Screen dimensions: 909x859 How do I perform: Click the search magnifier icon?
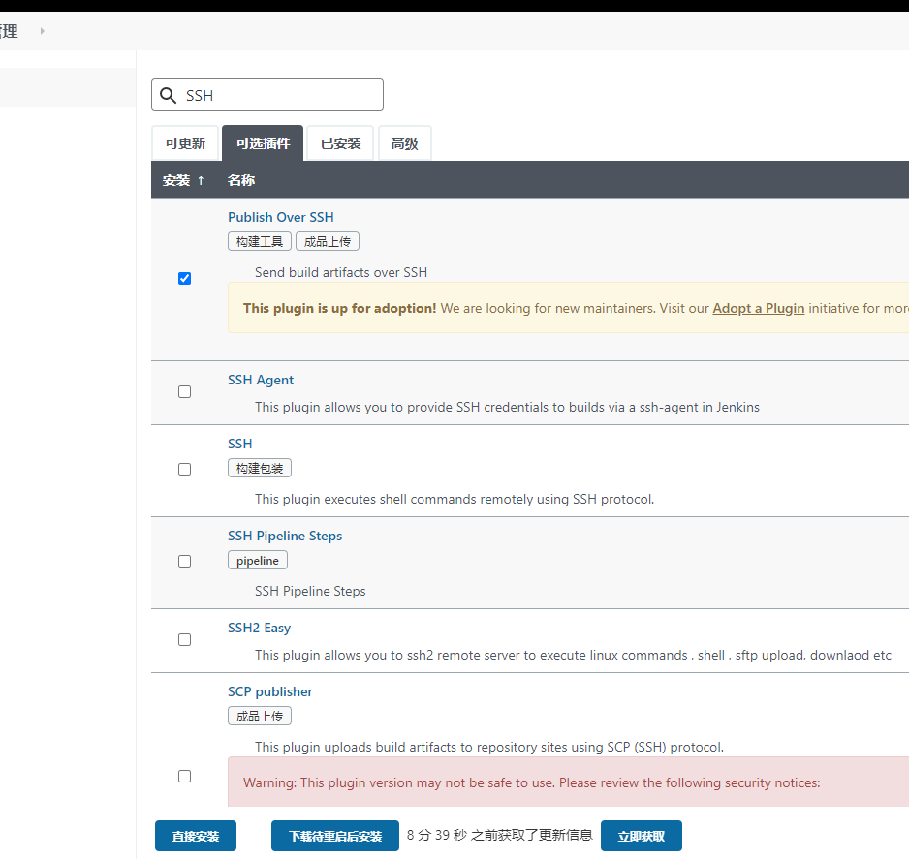tap(168, 96)
